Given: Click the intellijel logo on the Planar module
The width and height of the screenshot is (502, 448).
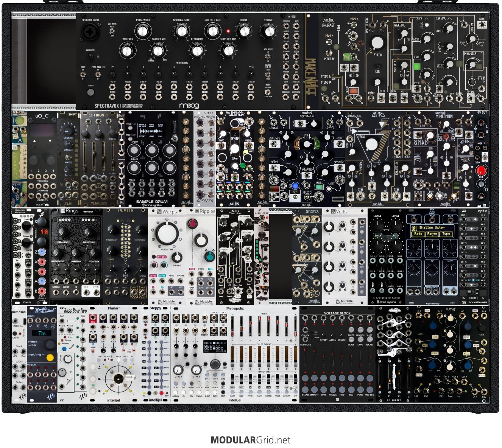Looking at the screenshot, I should click(x=114, y=400).
